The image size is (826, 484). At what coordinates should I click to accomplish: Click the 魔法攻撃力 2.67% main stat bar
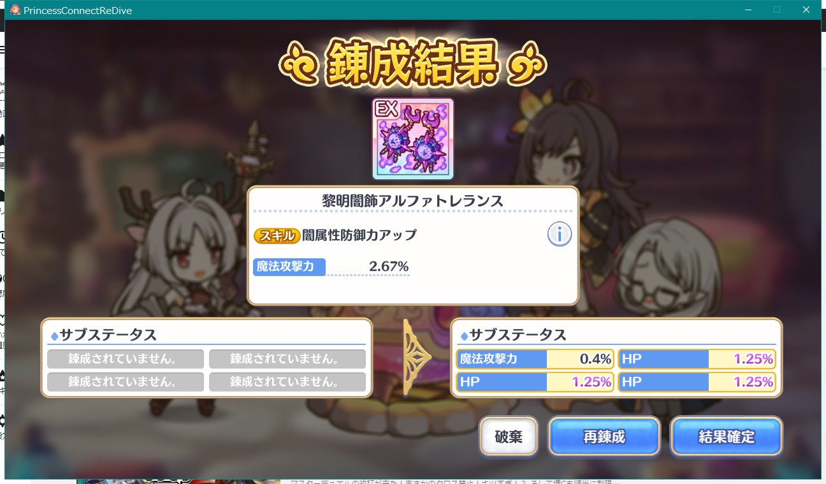tap(331, 267)
